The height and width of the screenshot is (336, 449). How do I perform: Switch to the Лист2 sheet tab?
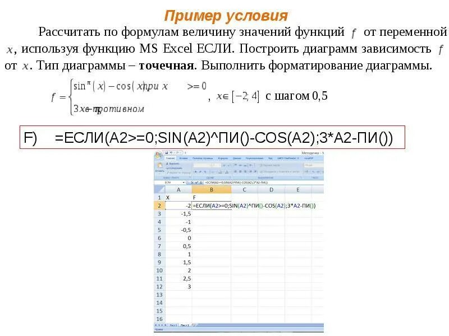(x=185, y=325)
